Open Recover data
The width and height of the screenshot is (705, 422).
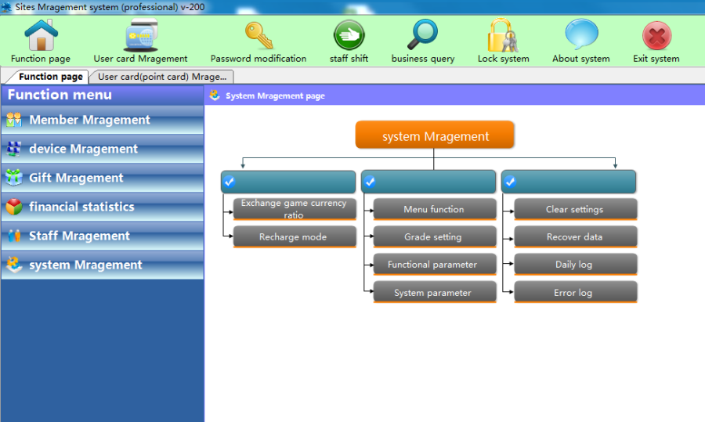pyautogui.click(x=576, y=237)
